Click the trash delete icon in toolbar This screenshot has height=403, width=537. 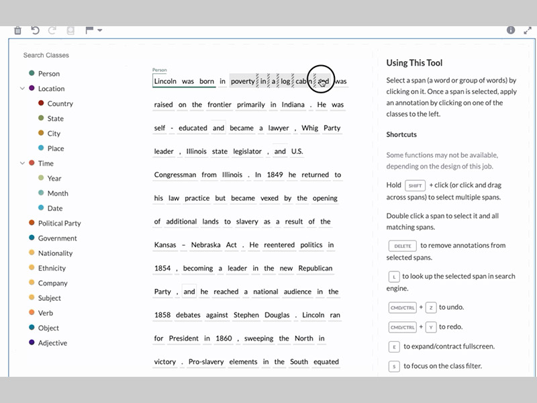coord(17,30)
